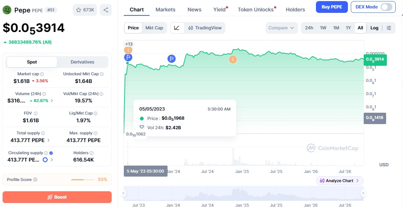Screen dimensions: 403x210
Task: Select Derivatives market tab
Action: click(83, 62)
